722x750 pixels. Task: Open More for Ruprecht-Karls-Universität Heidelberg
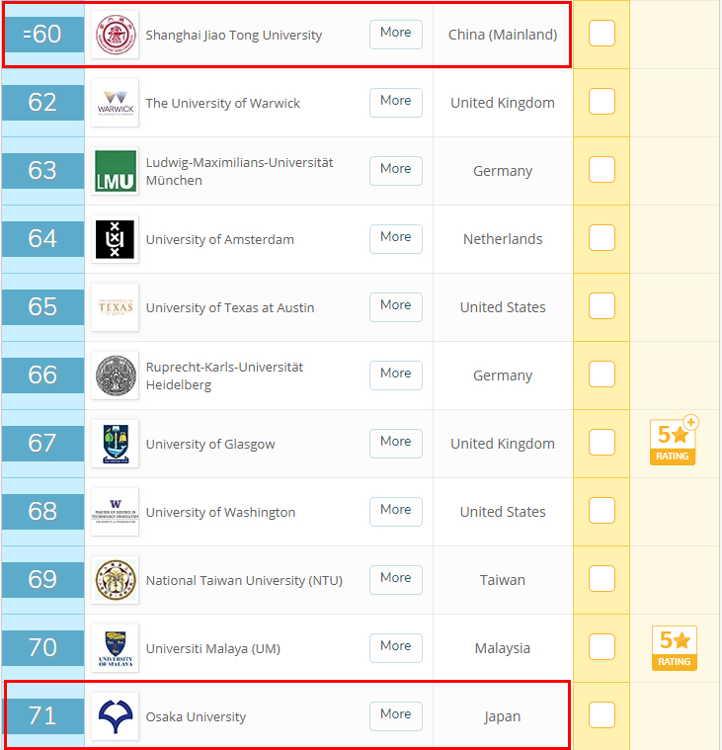(x=396, y=375)
